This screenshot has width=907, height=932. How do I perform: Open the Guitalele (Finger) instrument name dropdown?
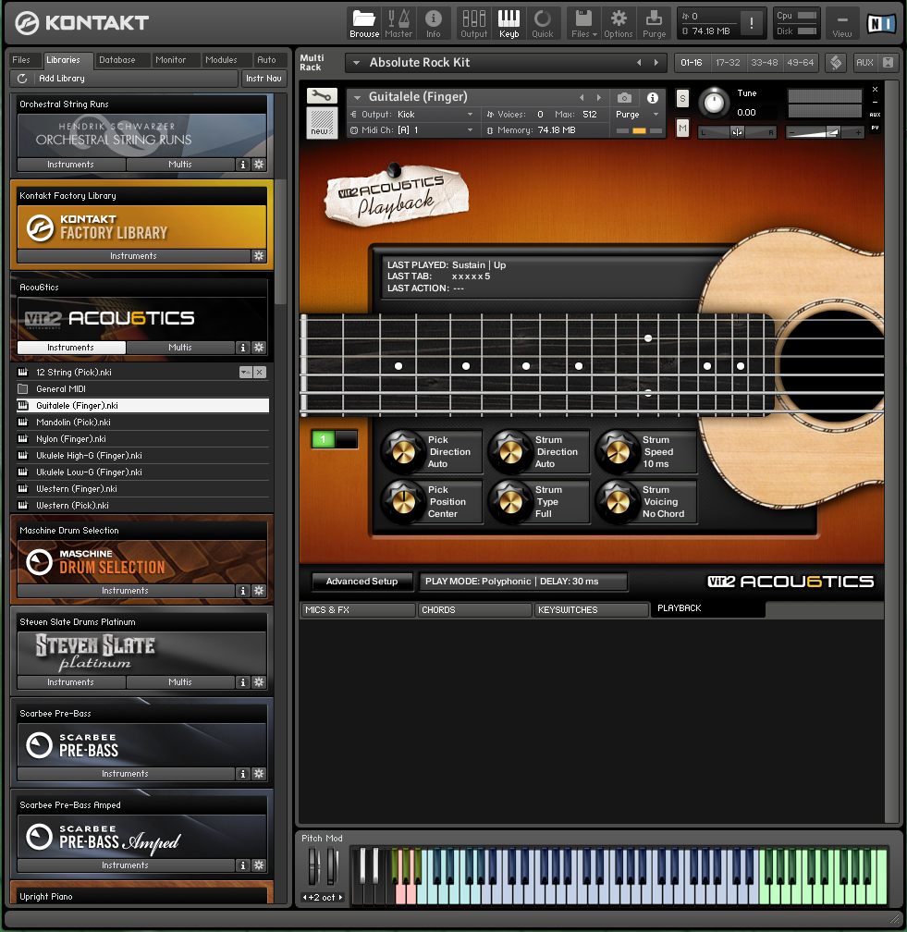(357, 97)
